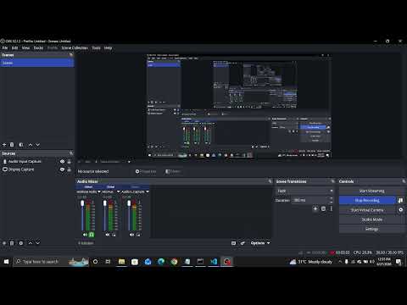
Task: Click the Mic/Aux volume fader
Action: (104, 203)
